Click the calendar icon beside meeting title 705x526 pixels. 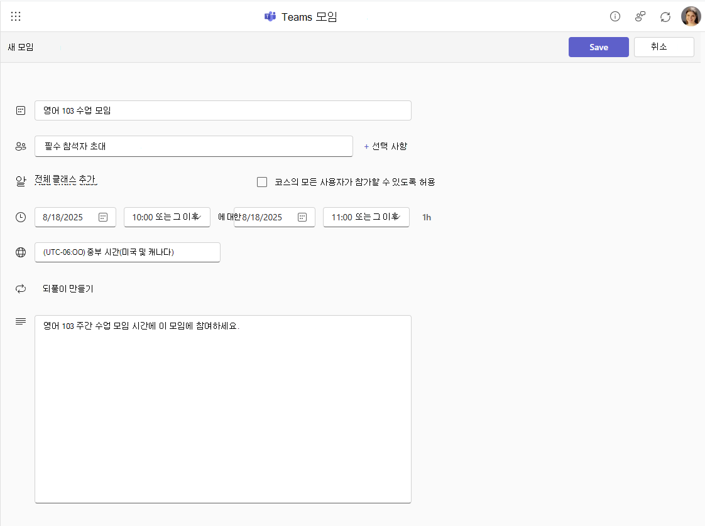21,110
